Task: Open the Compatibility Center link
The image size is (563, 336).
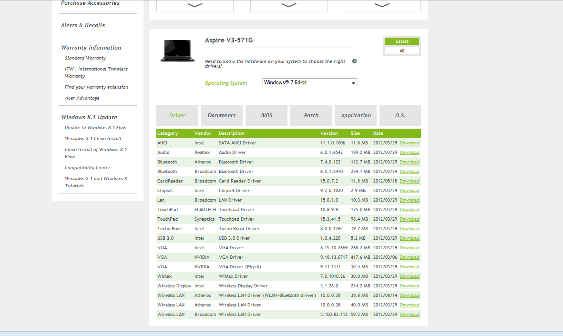Action: click(x=88, y=168)
